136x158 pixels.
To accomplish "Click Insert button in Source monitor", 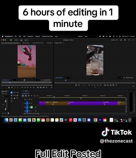I will (x=38, y=88).
